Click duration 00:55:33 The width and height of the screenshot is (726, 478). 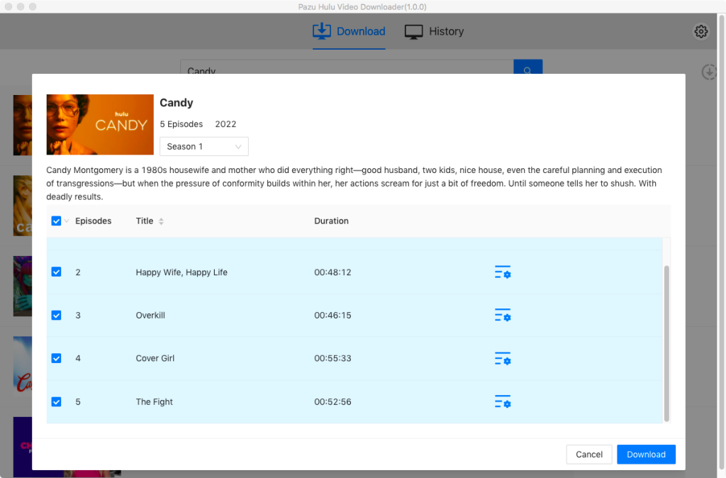333,359
